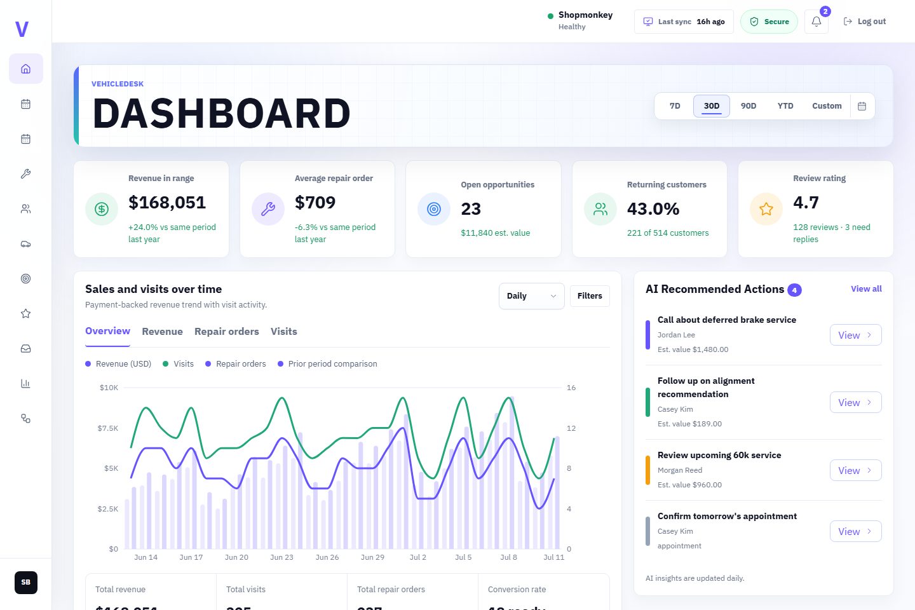Screen dimensions: 915x610
Task: Click '+24.0% vs same period last year' text
Action: point(172,233)
